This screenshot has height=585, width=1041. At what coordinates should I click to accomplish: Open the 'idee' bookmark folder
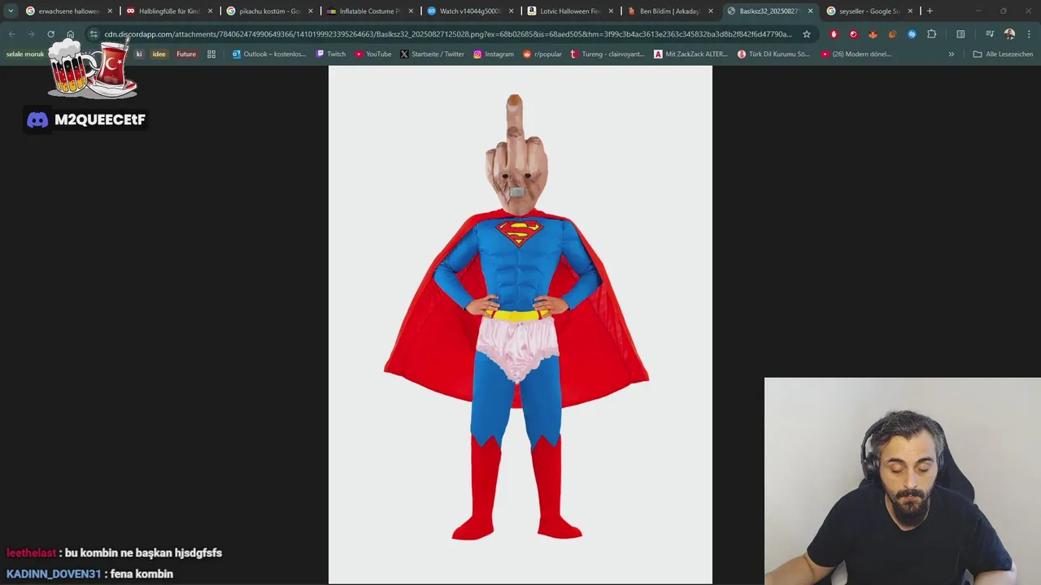click(x=159, y=54)
